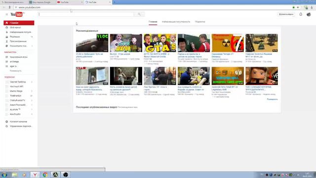Open the chalkboard classroom video thumbnail
316x178 pixels.
[x=194, y=43]
